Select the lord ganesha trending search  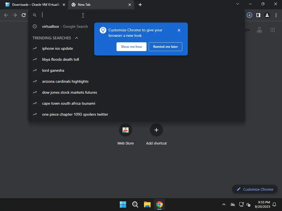[x=137, y=70]
